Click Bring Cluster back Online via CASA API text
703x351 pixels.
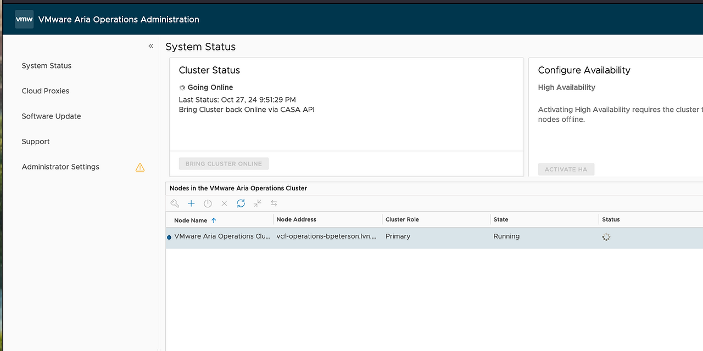click(x=247, y=110)
